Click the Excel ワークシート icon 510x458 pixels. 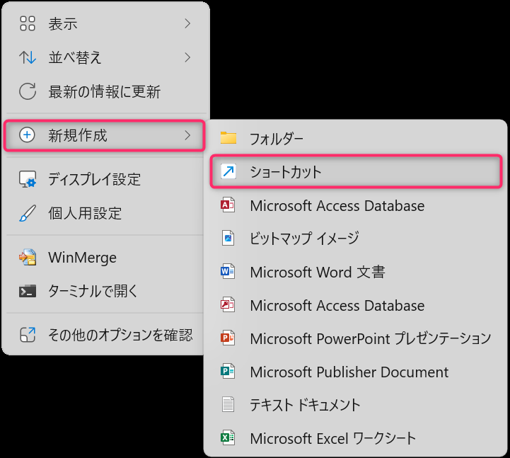(x=228, y=437)
